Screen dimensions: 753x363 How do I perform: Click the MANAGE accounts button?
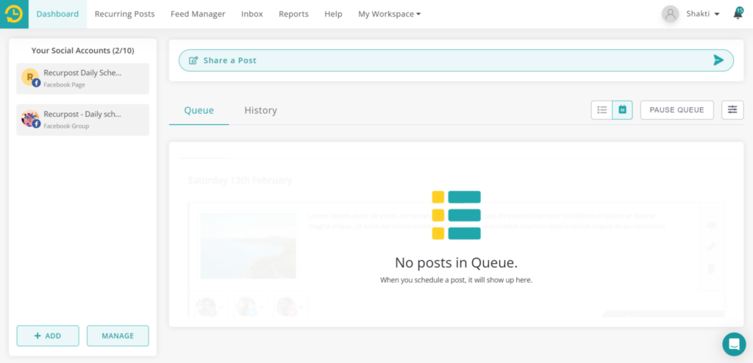118,336
